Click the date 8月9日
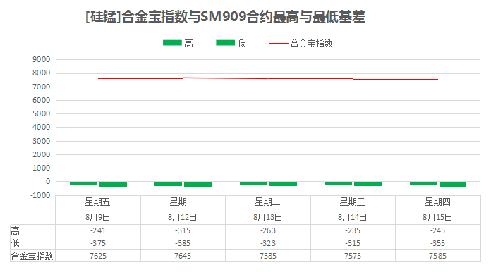Screen dimensions: 491x272 coord(97,217)
